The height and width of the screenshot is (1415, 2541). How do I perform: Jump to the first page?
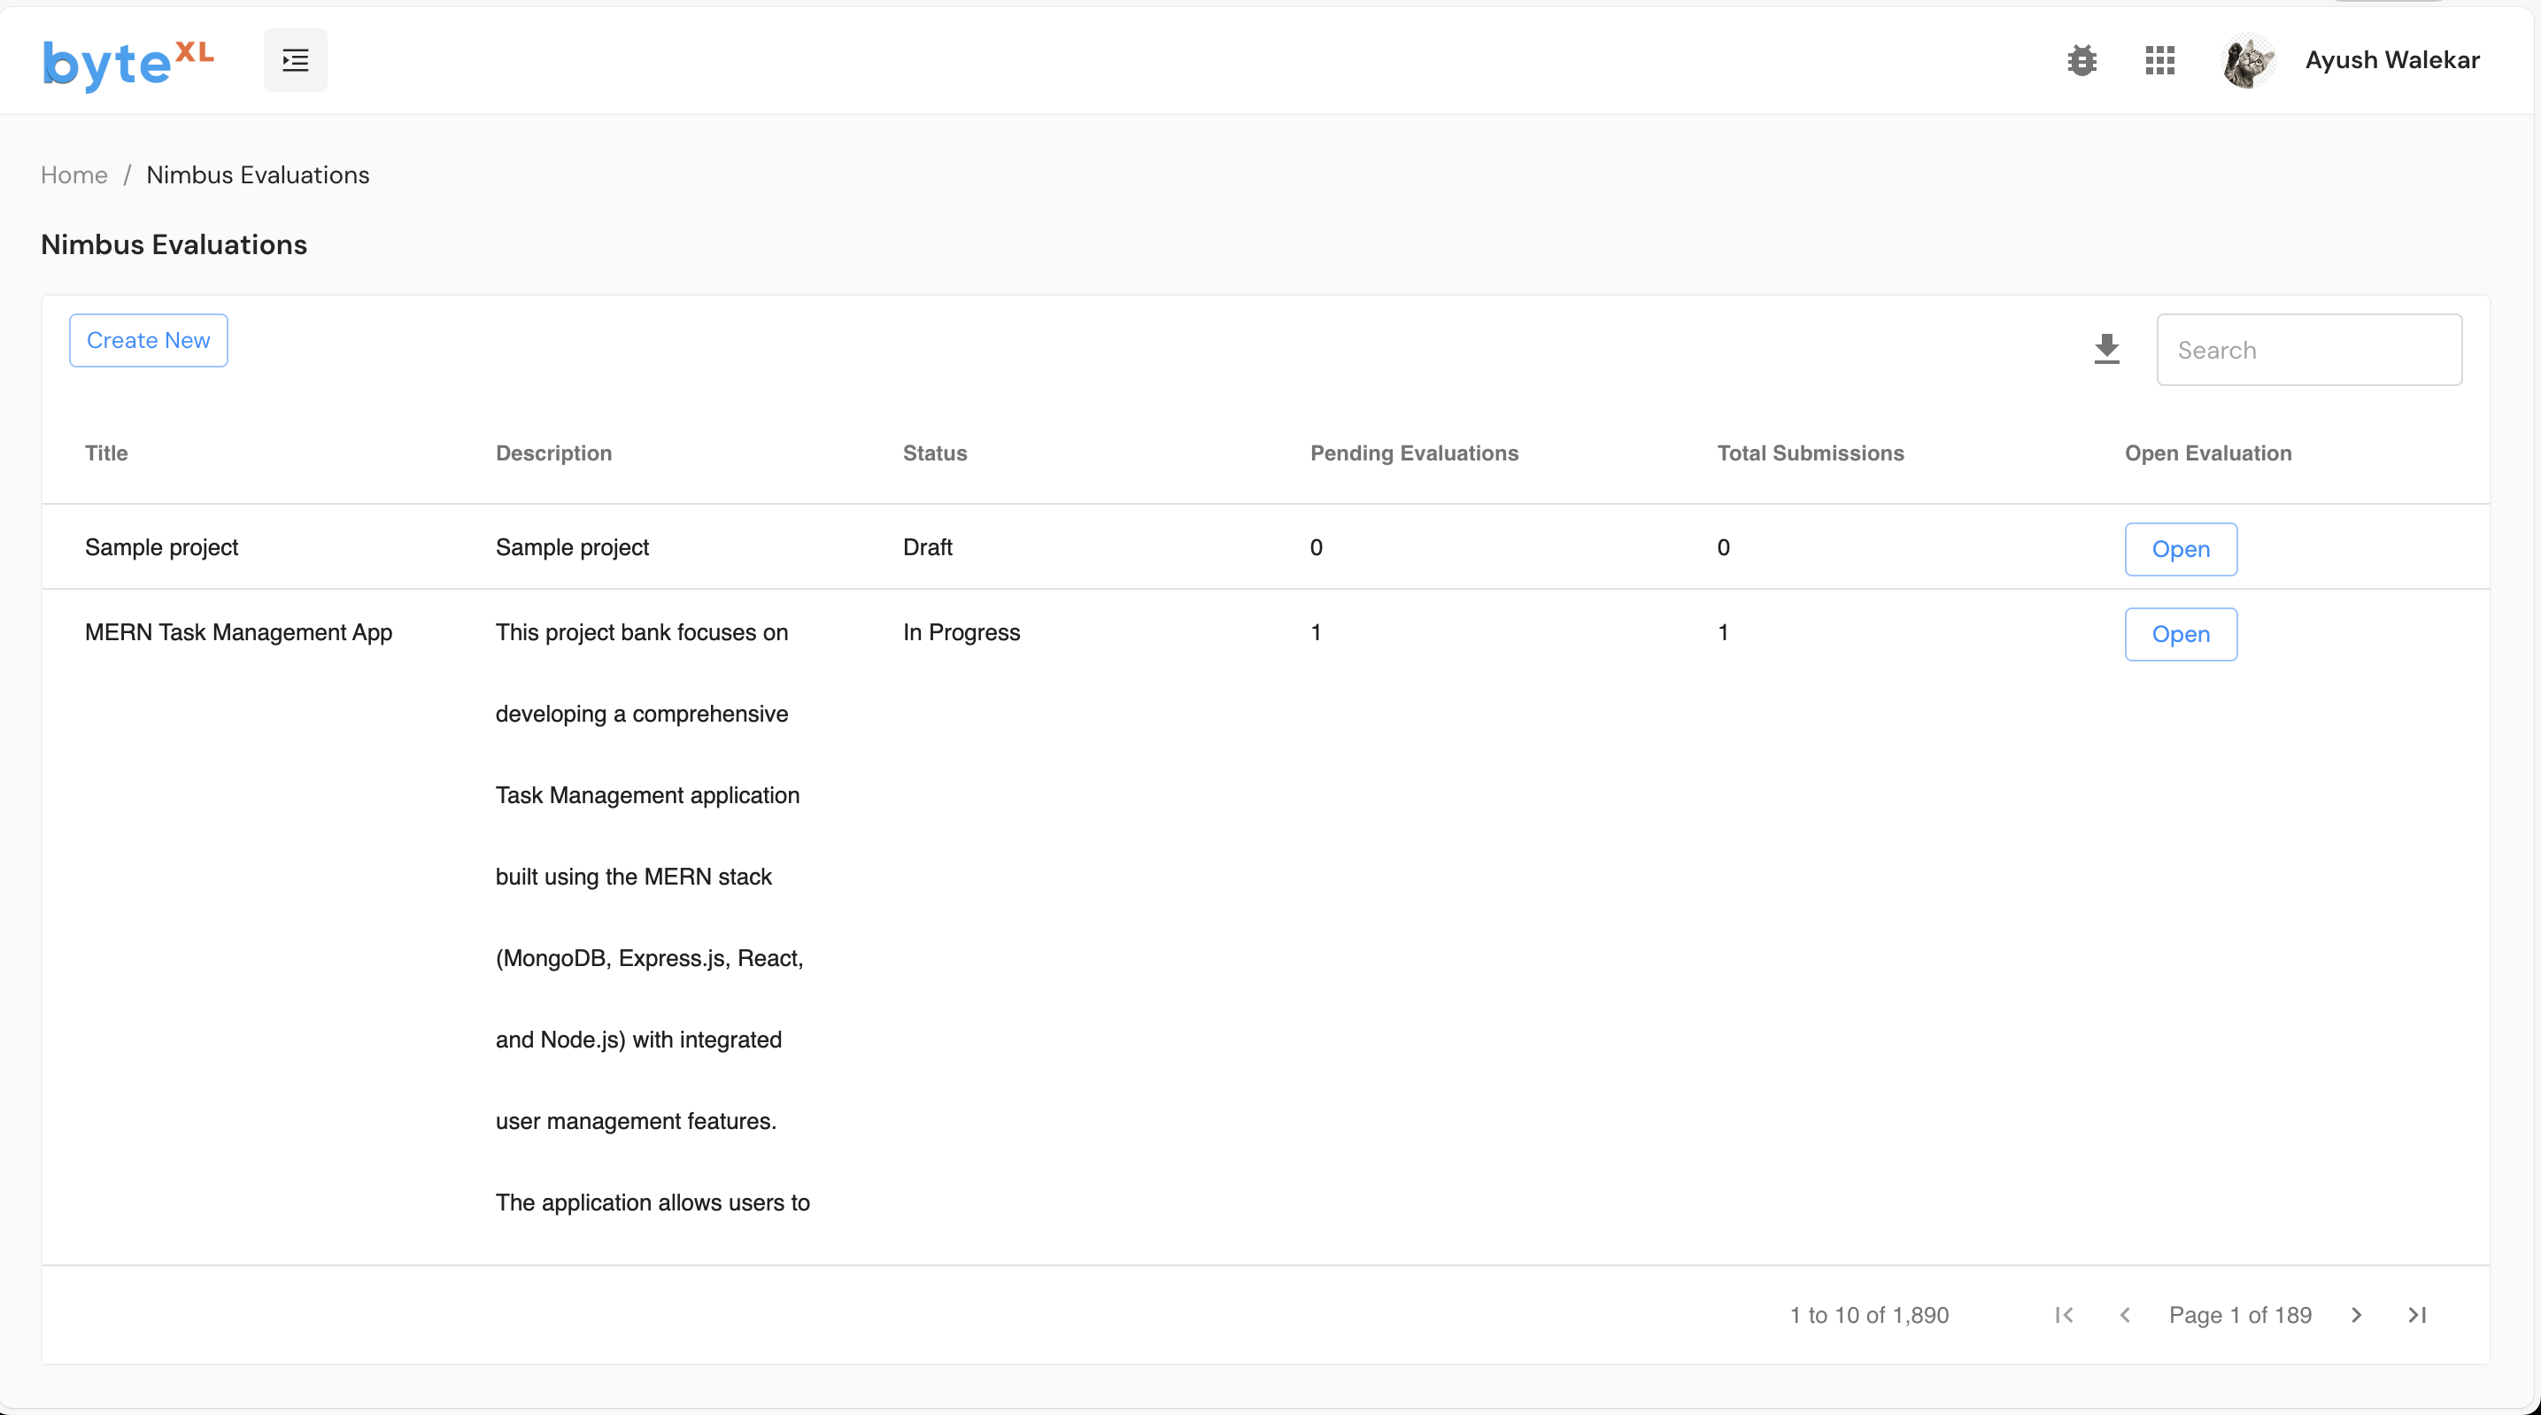(2065, 1314)
